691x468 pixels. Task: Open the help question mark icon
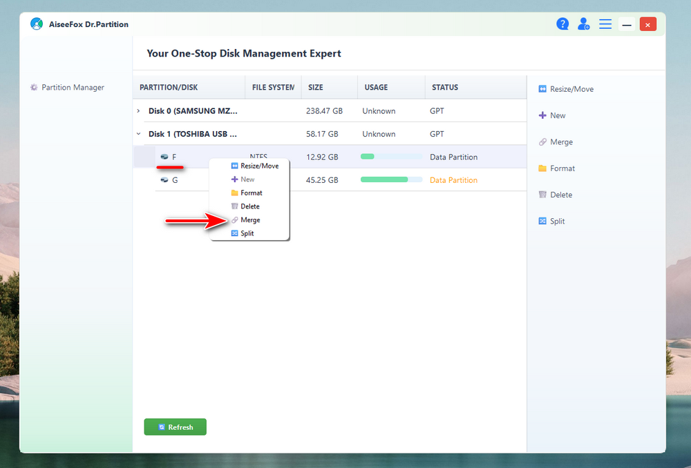click(562, 24)
